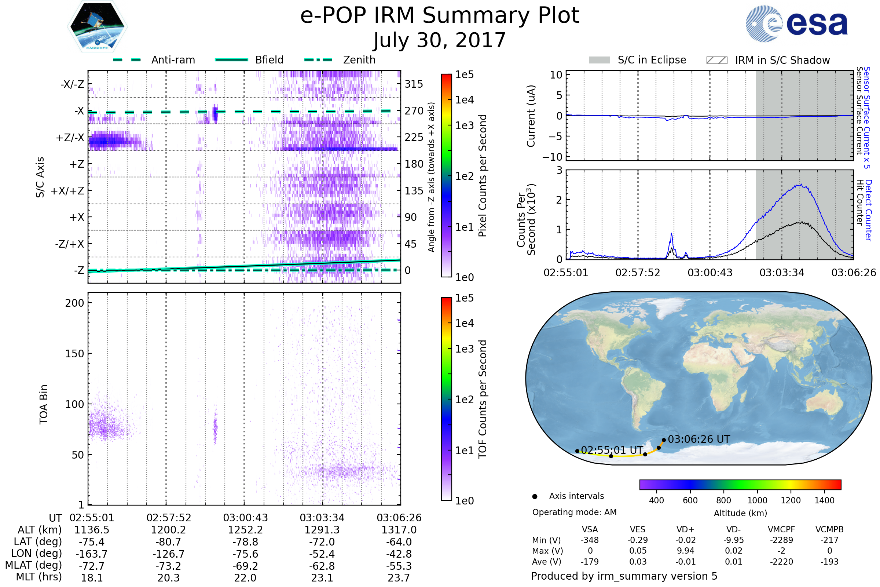Click the TOA Bin axis label
Viewport: 880px width, 587px height.
point(44,404)
